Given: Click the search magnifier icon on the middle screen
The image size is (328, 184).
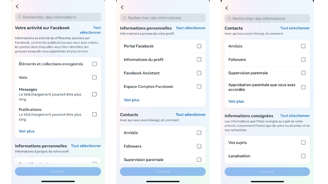Looking at the screenshot, I should pyautogui.click(x=124, y=18).
